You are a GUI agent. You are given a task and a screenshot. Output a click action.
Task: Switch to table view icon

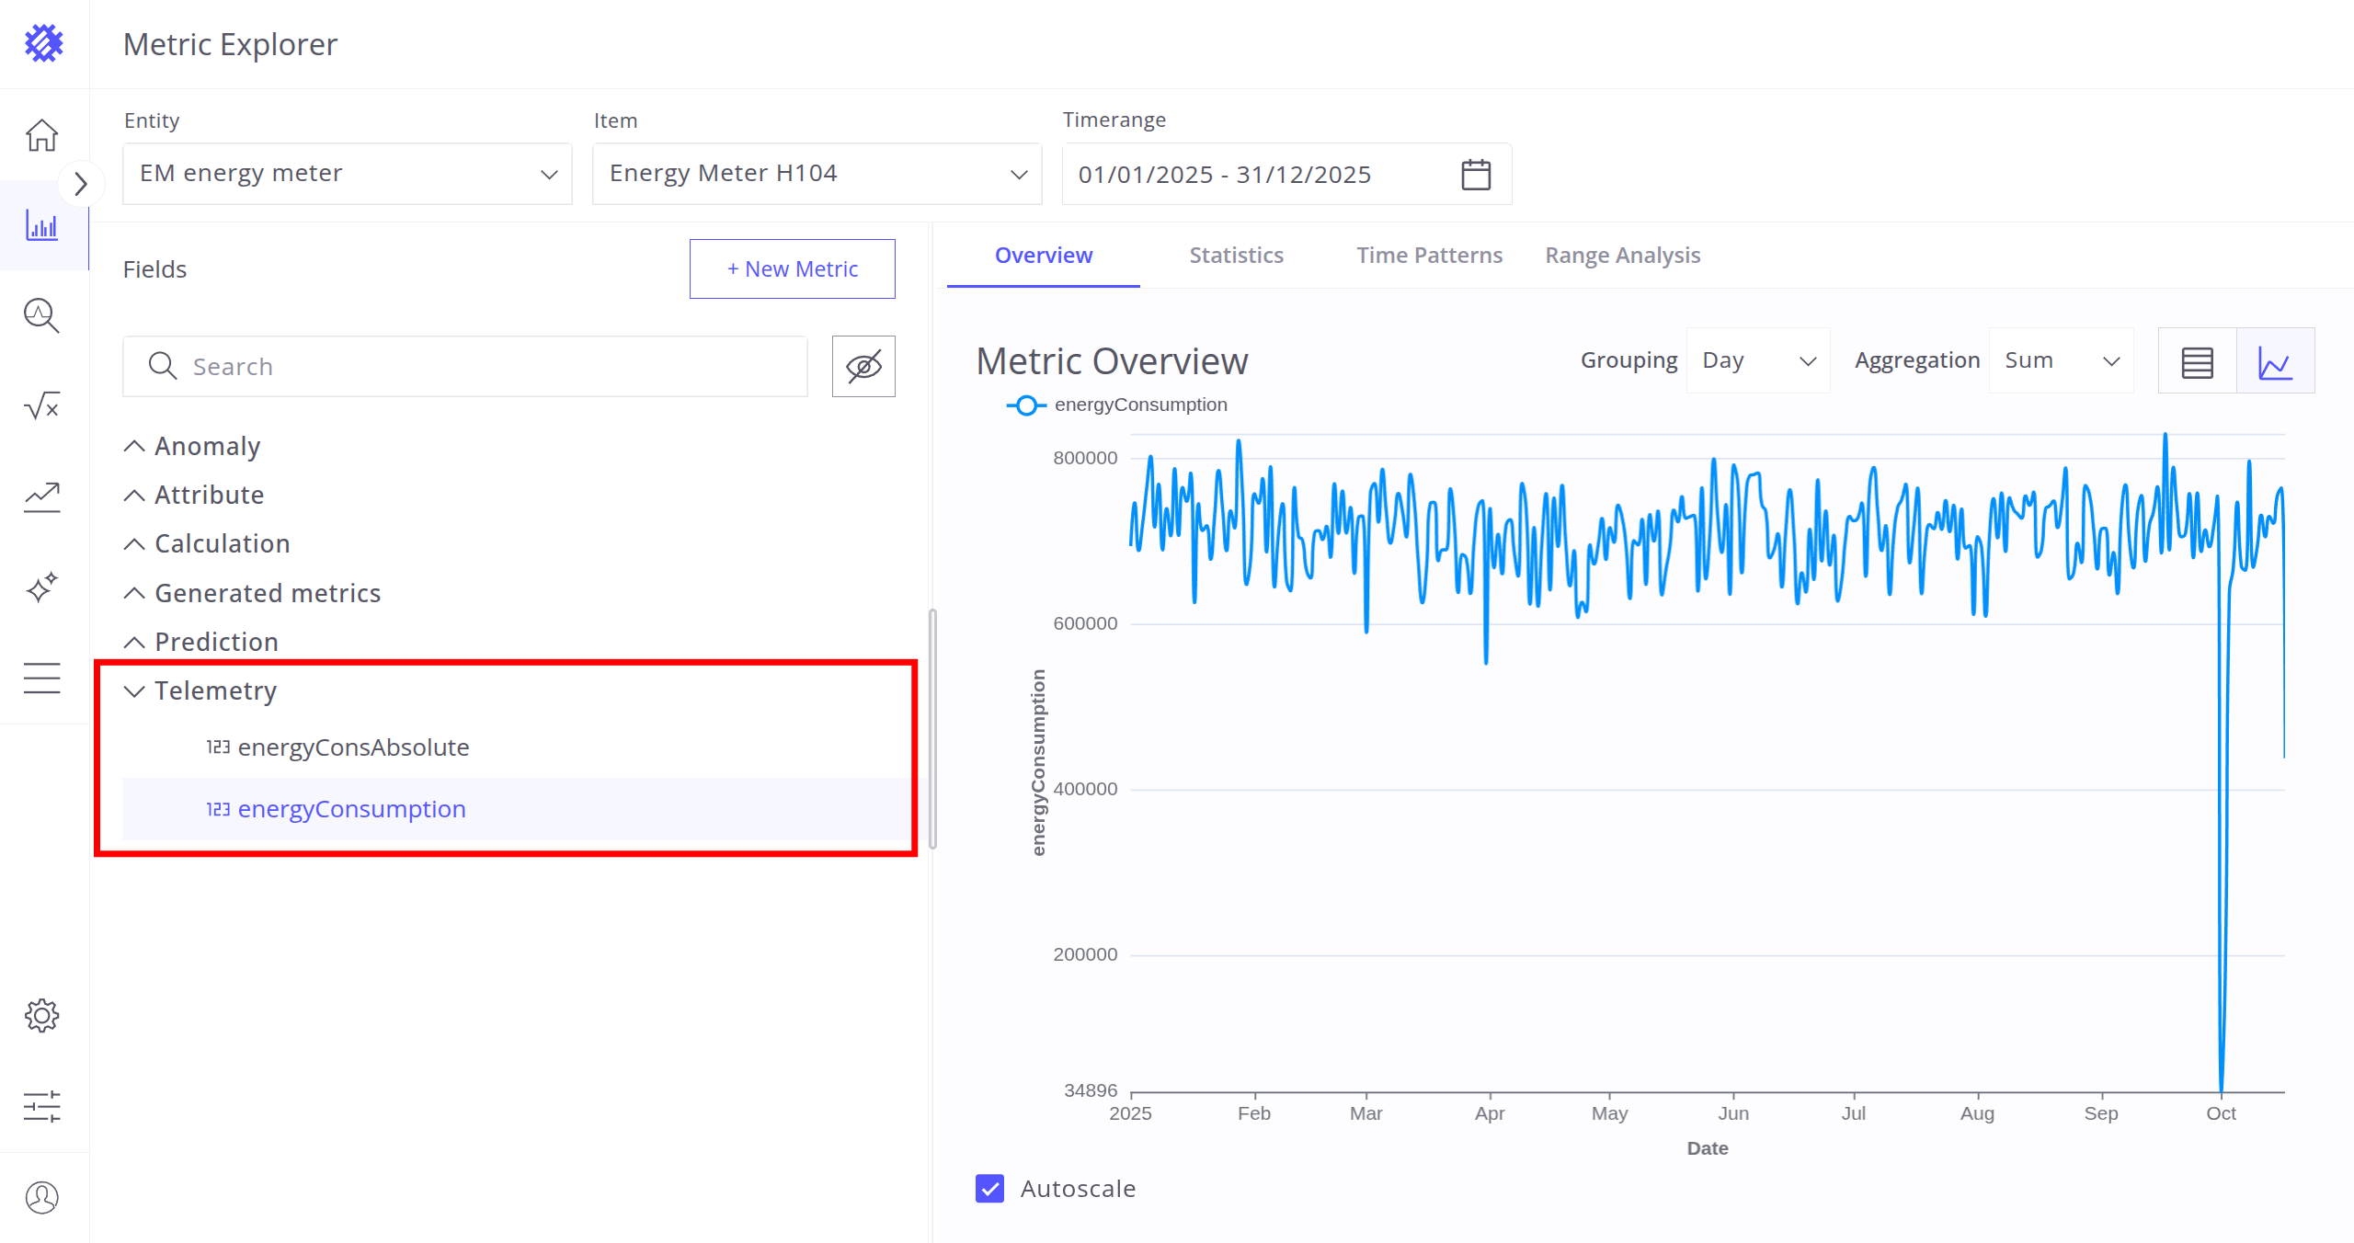tap(2197, 362)
